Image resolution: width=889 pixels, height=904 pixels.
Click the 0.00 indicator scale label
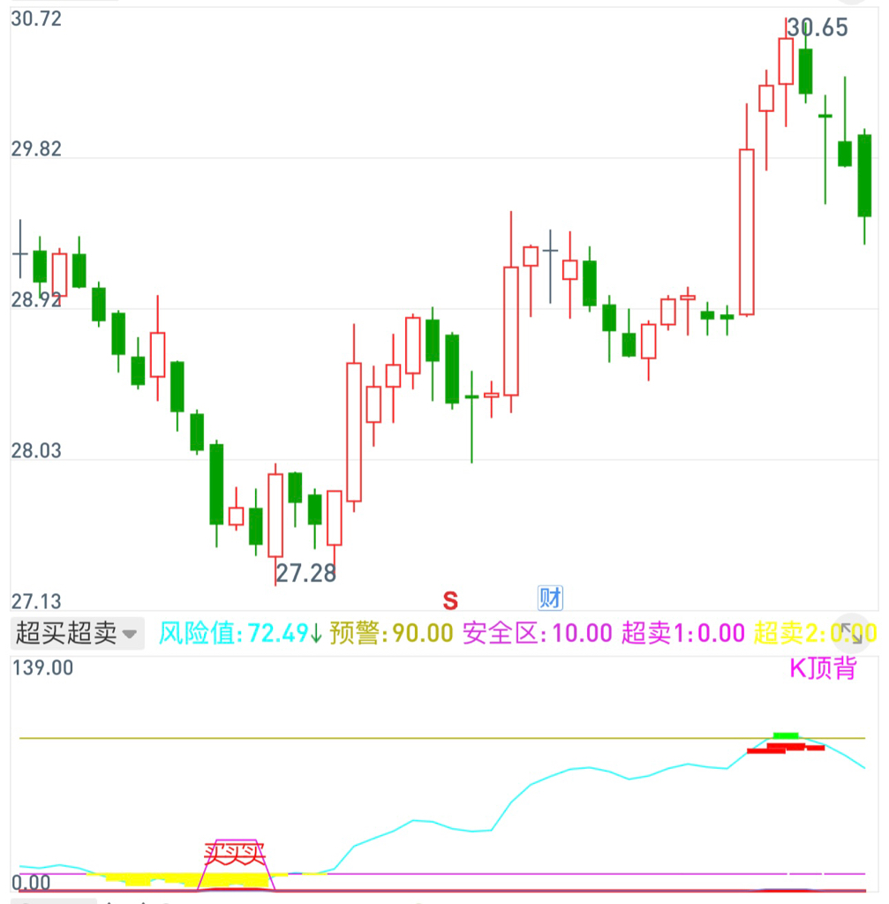(x=31, y=883)
